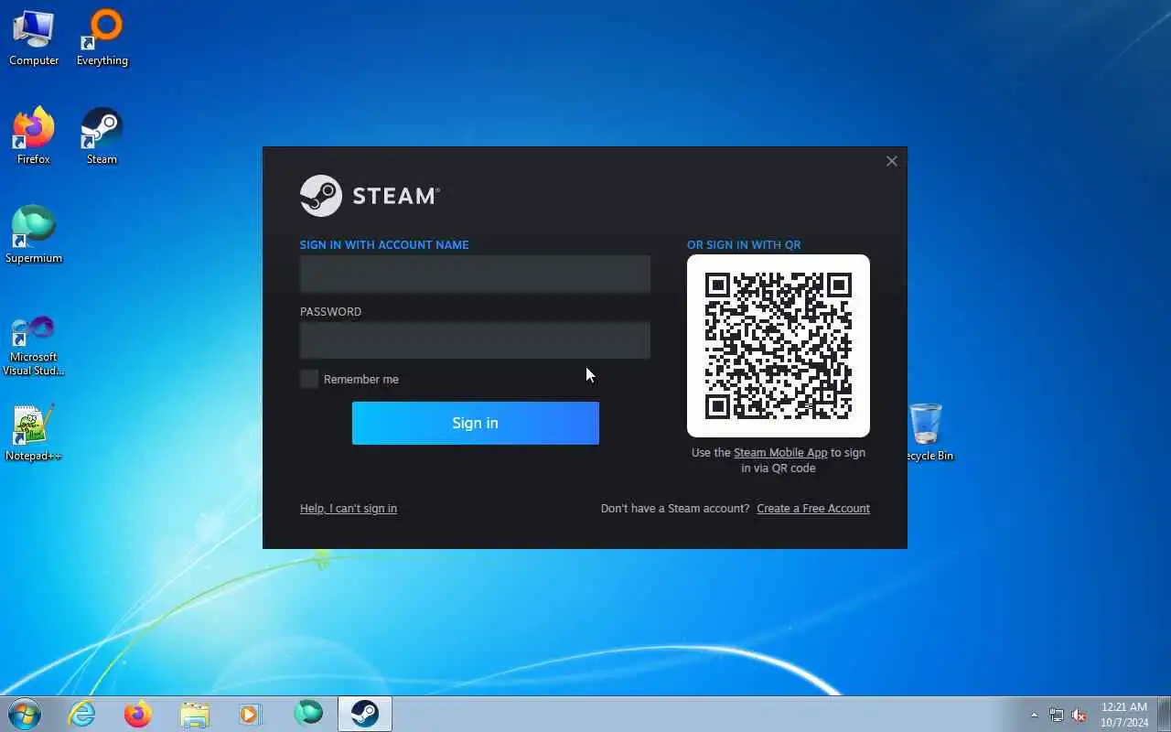Click the QR code image
The image size is (1171, 732).
779,346
